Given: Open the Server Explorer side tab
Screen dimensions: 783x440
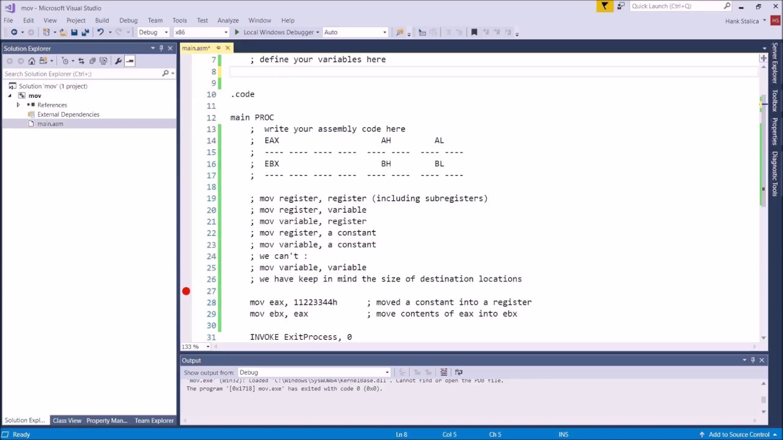Looking at the screenshot, I should tap(774, 63).
